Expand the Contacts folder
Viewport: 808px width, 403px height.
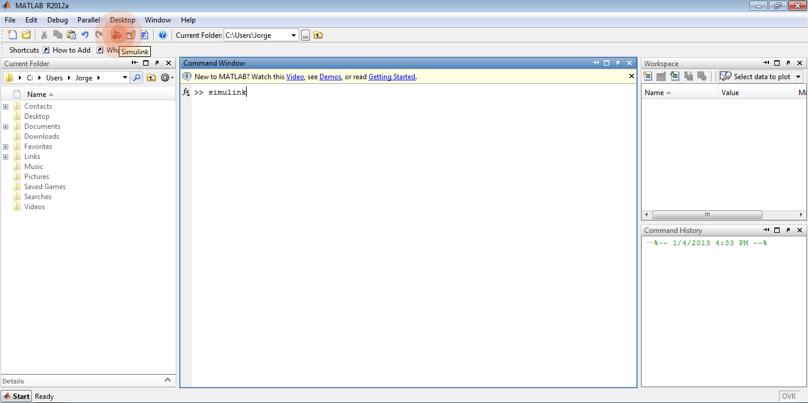click(x=6, y=106)
